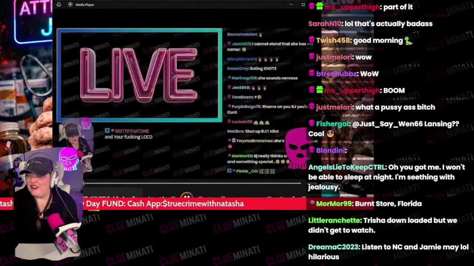Select username Littleranchette

click(334, 220)
